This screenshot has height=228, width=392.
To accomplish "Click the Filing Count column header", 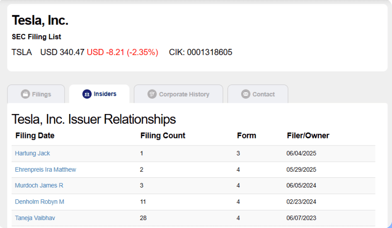I will coord(163,136).
